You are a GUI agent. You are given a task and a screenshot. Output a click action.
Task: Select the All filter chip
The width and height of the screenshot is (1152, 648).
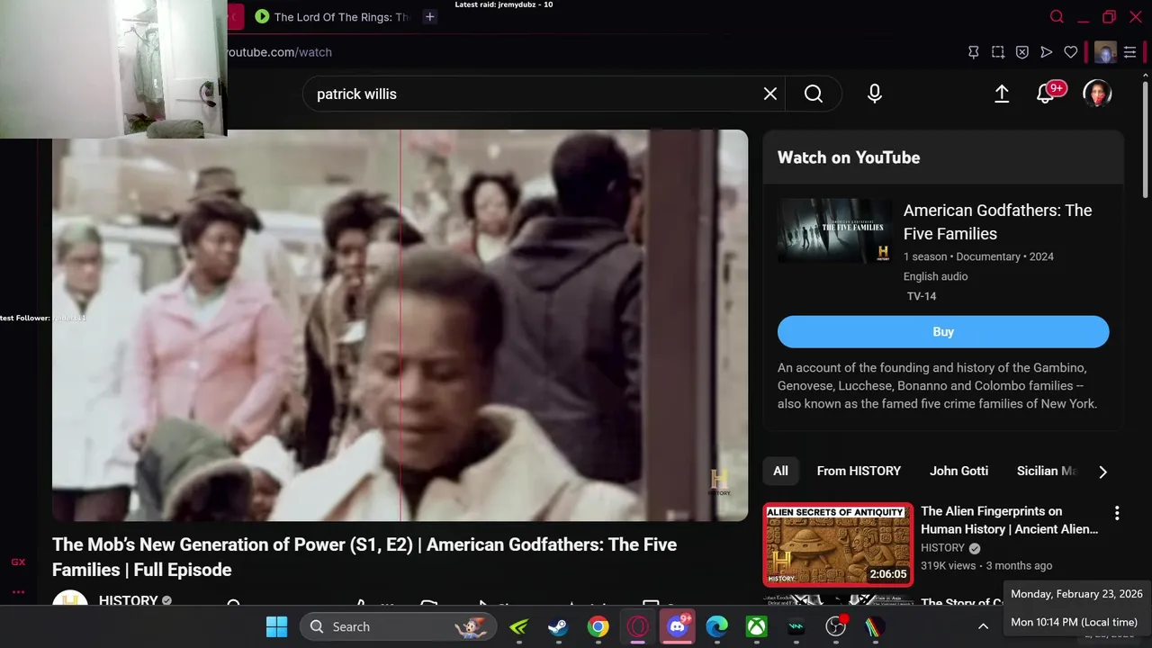pos(780,471)
